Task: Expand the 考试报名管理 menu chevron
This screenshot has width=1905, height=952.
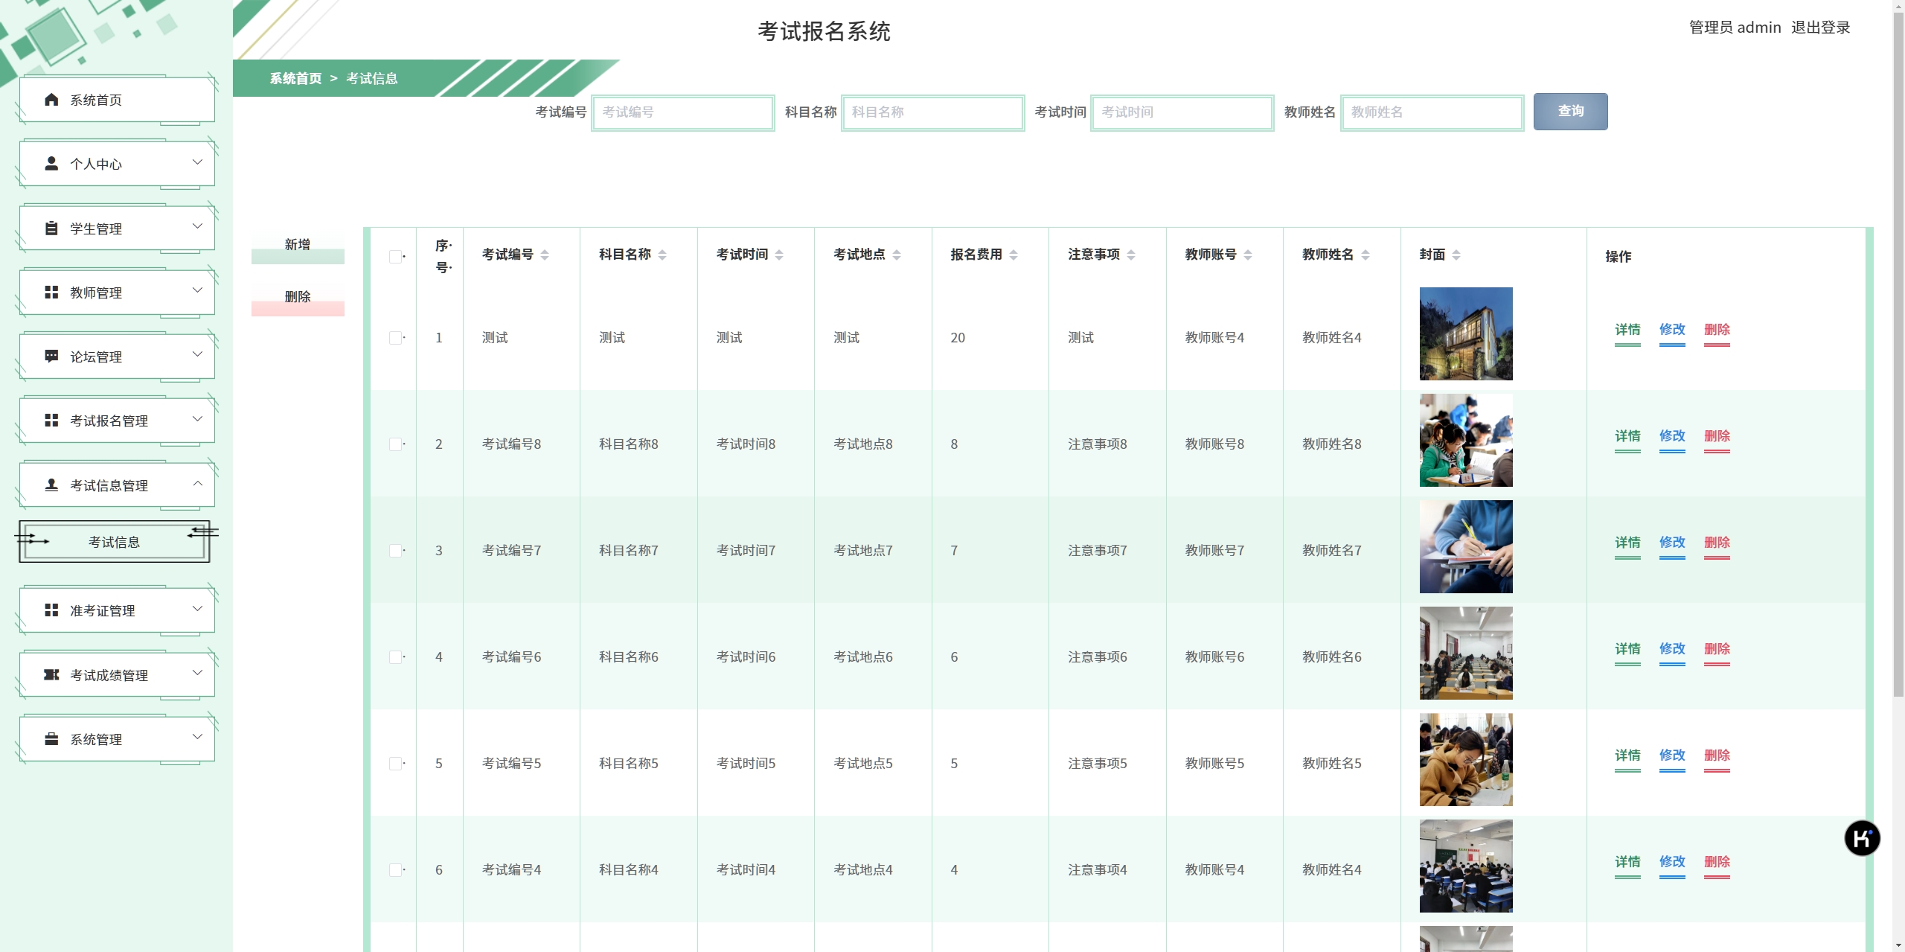Action: click(197, 419)
